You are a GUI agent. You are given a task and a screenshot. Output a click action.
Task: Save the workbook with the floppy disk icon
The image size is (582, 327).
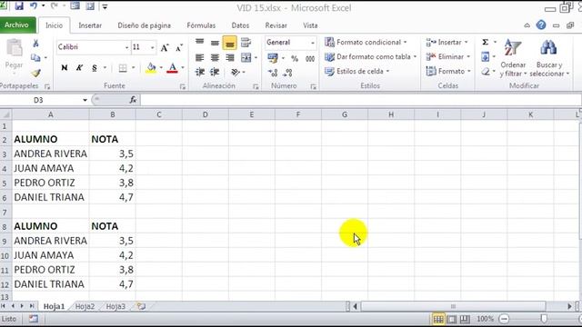tap(18, 6)
